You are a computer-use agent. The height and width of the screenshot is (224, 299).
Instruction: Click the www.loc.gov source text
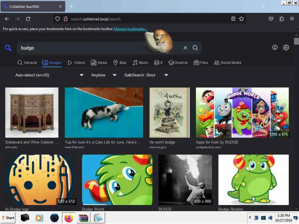point(158,147)
